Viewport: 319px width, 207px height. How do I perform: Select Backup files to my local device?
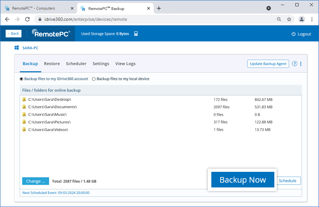click(94, 79)
